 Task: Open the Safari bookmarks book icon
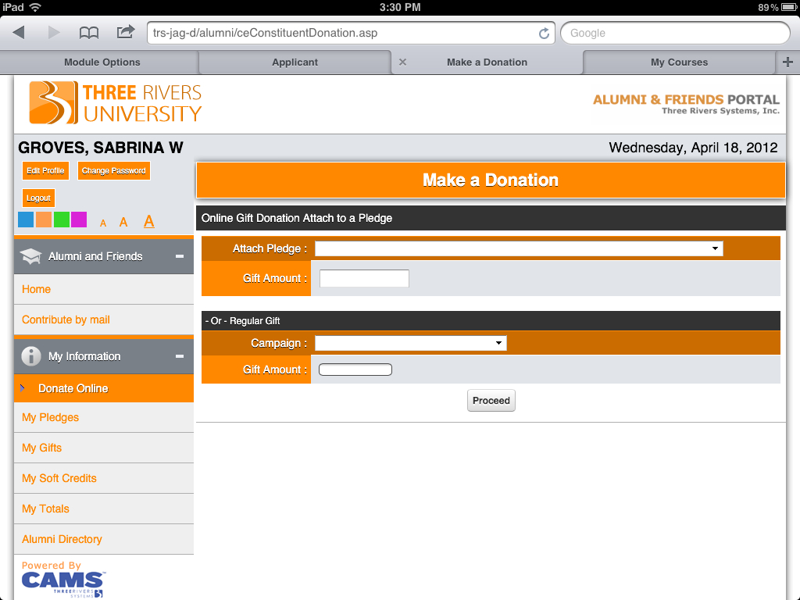tap(89, 33)
